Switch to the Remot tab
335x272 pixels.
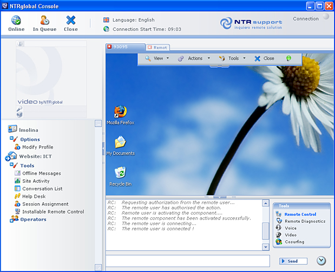pyautogui.click(x=159, y=48)
